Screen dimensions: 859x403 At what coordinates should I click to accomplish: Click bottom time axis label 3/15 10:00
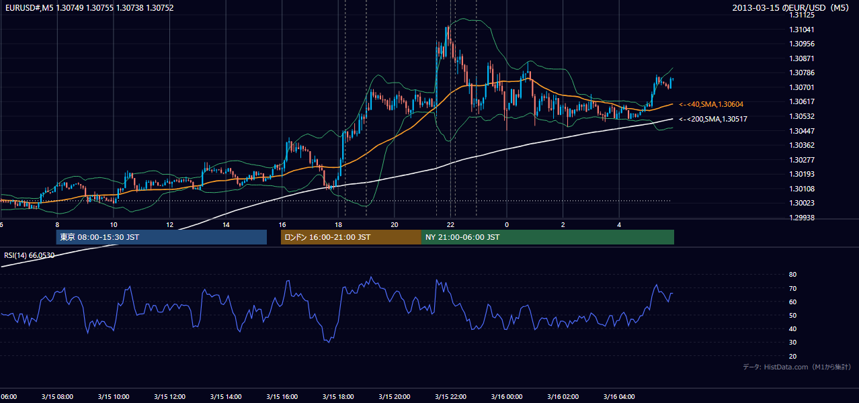(x=114, y=397)
